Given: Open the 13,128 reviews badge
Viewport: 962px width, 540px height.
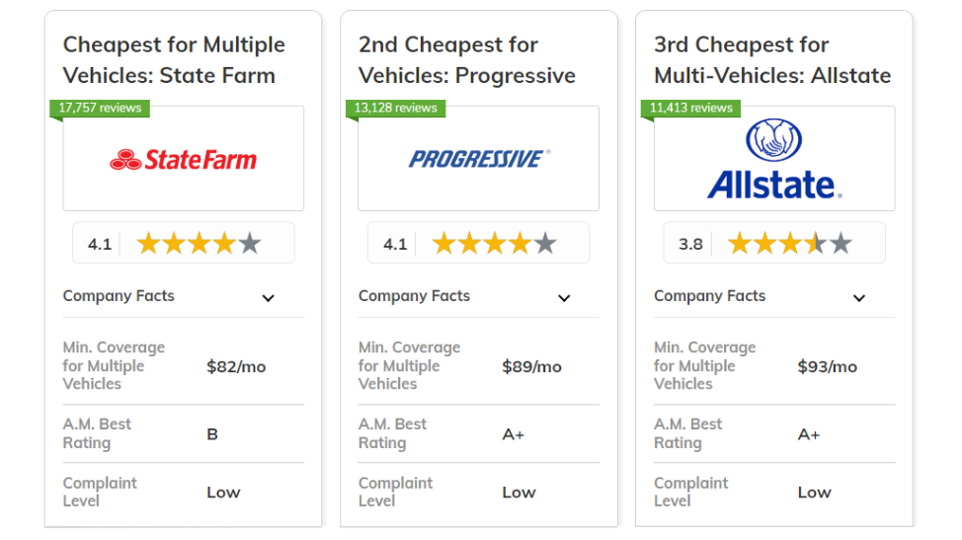Looking at the screenshot, I should [396, 108].
